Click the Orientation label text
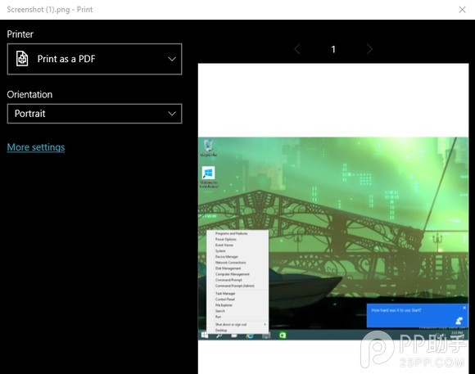 coord(29,94)
